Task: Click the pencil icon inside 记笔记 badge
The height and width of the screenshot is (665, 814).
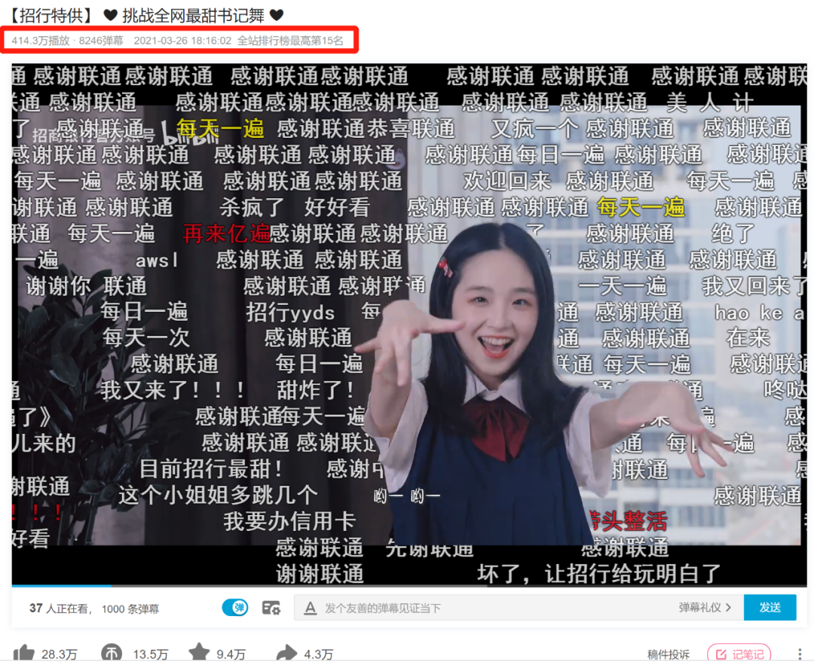Action: [722, 654]
